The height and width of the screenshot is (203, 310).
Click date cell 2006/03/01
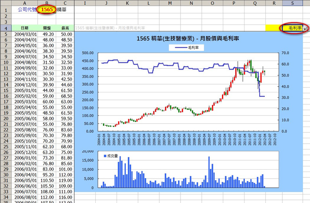pos(26,169)
